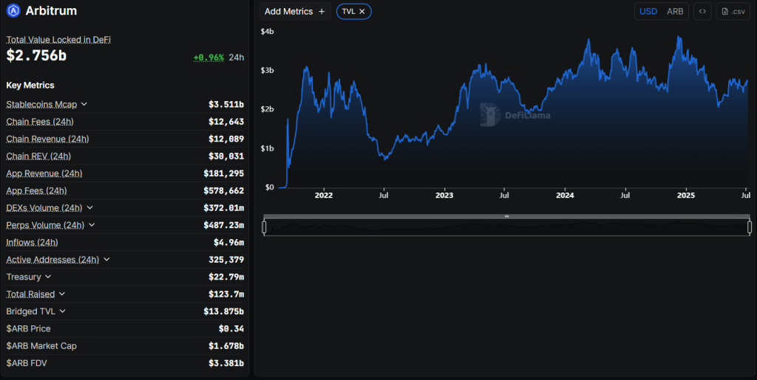Click the Arbitrum logo icon
757x380 pixels.
pos(13,11)
